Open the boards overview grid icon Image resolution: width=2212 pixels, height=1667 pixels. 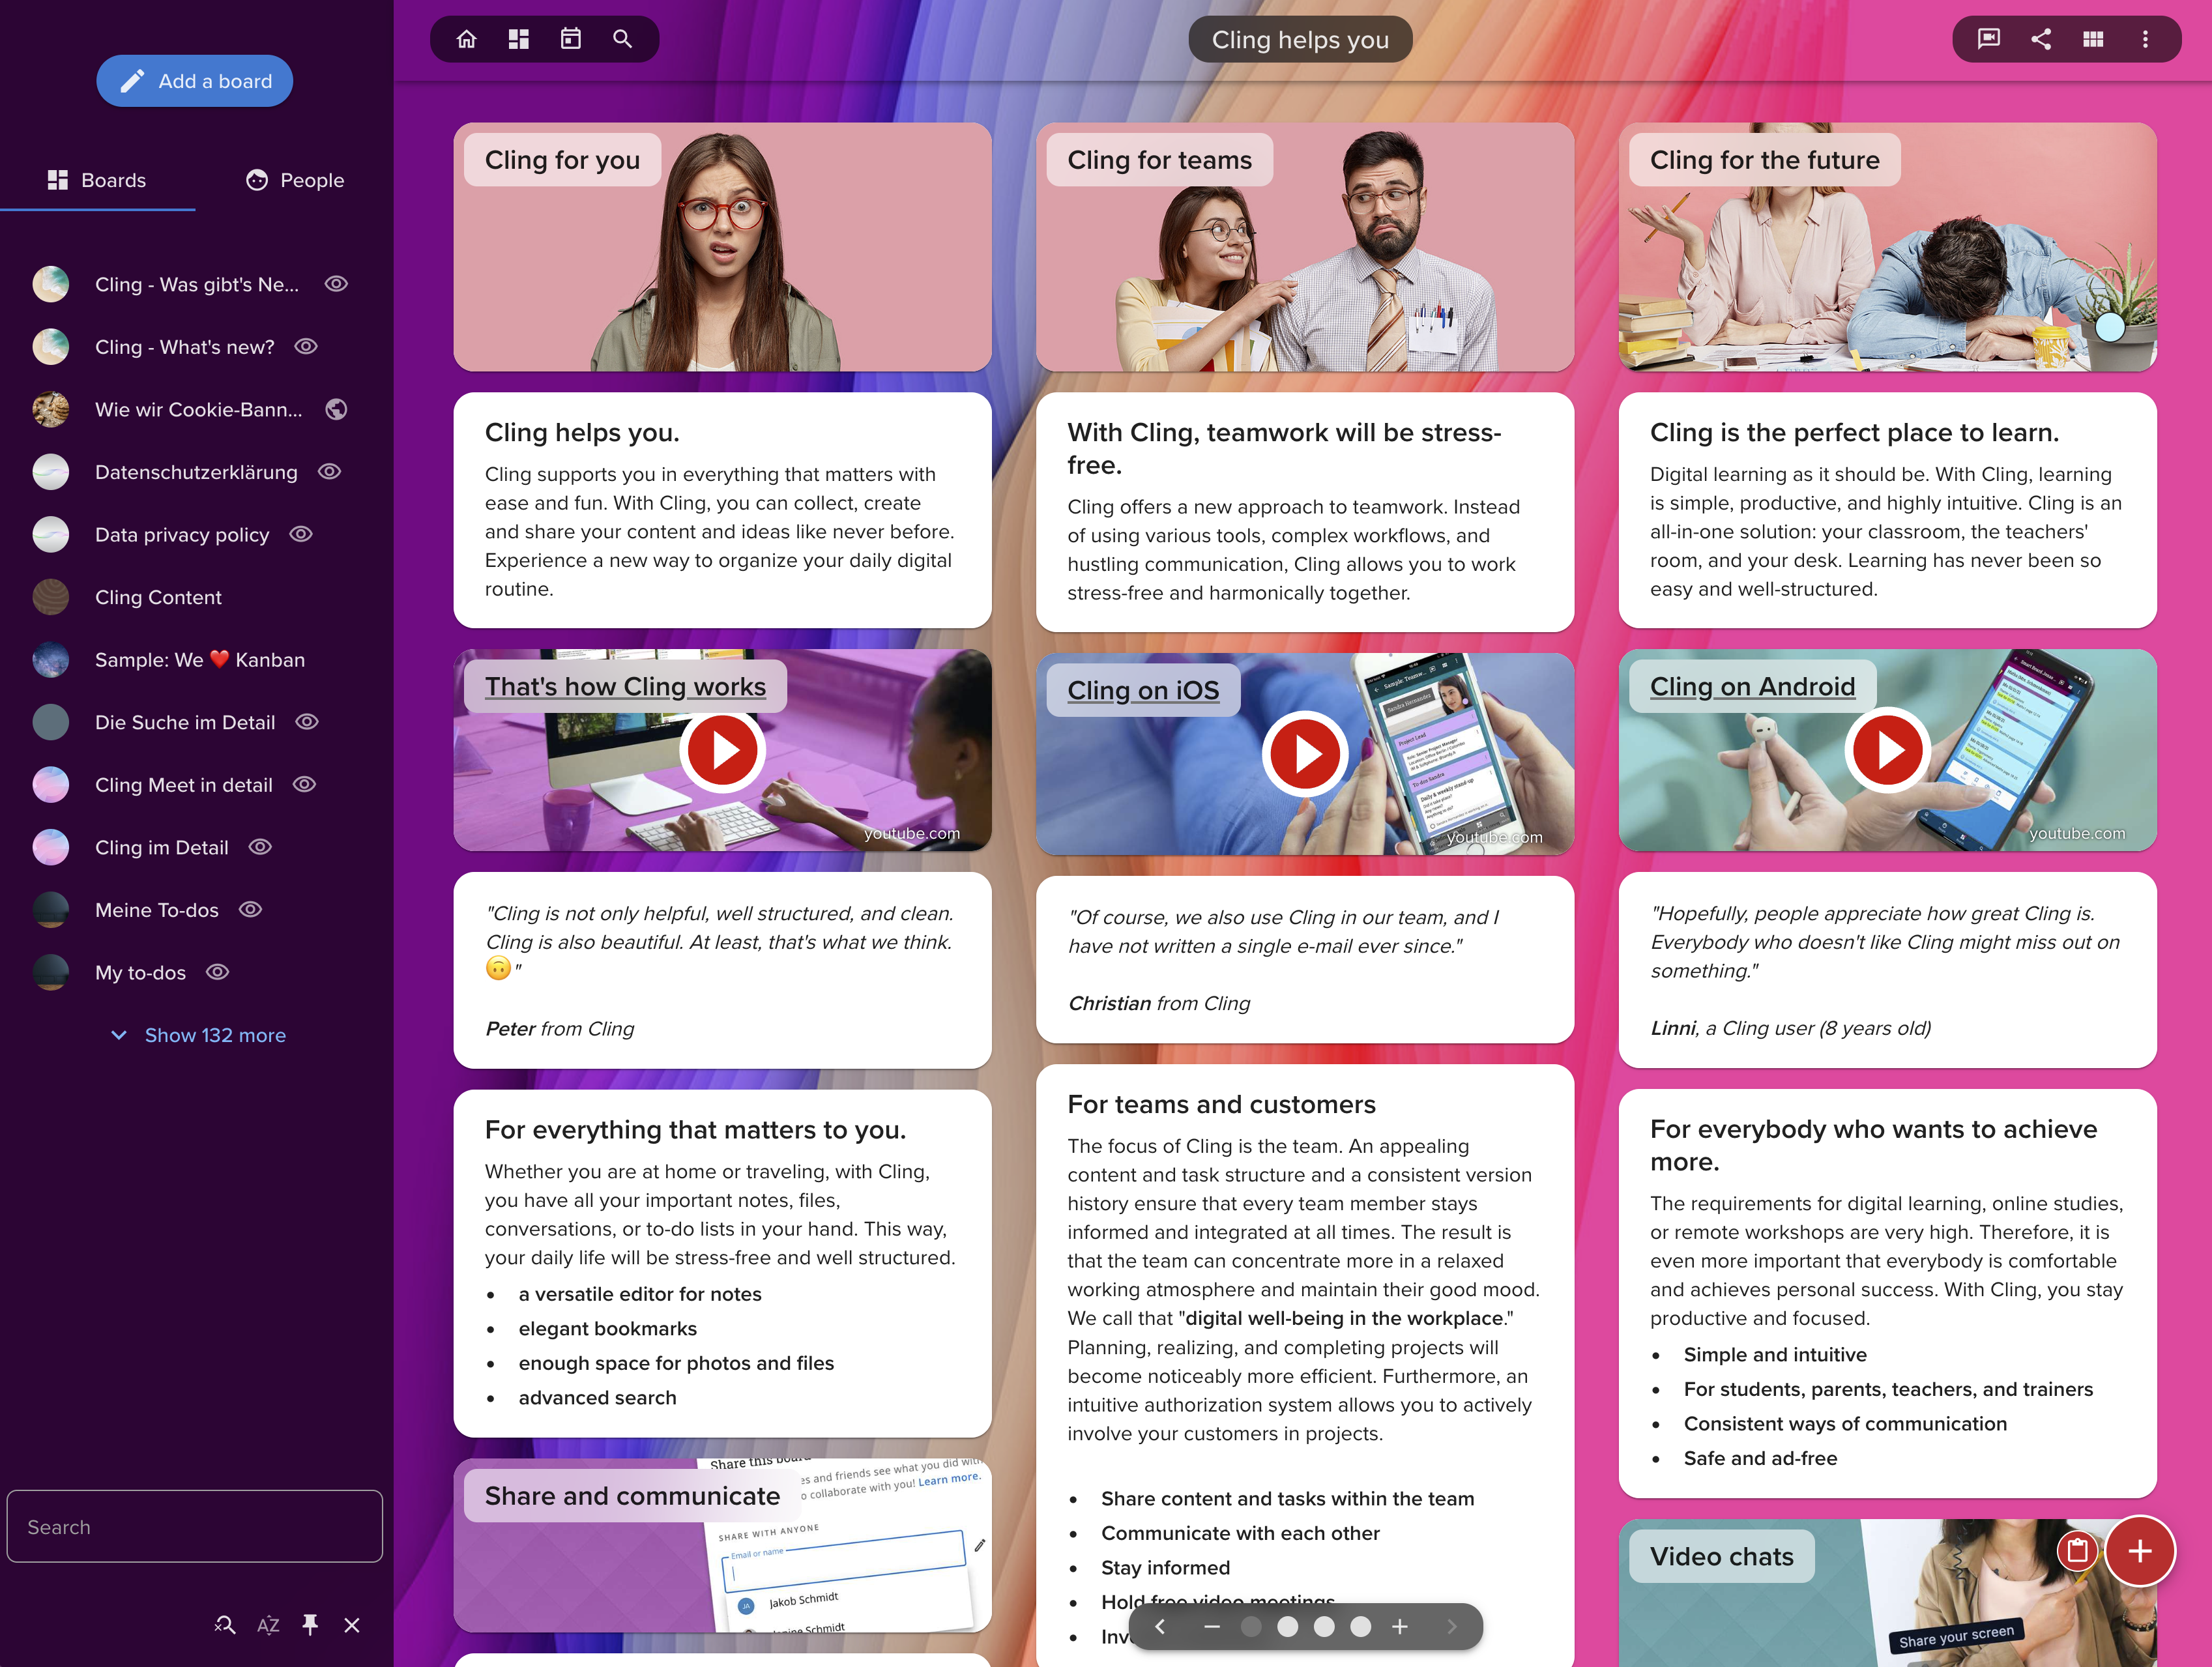click(x=518, y=39)
